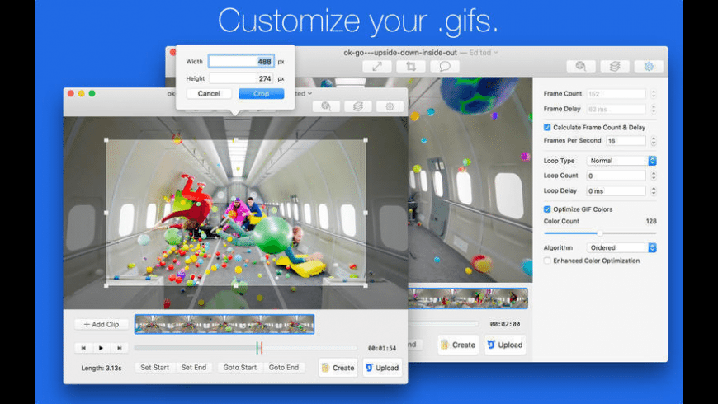Click the blue settings gear in back window
Viewport: 718px width, 404px height.
[x=649, y=66]
